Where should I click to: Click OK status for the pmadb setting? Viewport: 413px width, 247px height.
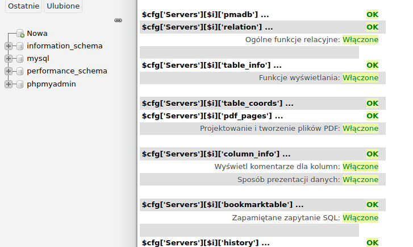coord(372,14)
